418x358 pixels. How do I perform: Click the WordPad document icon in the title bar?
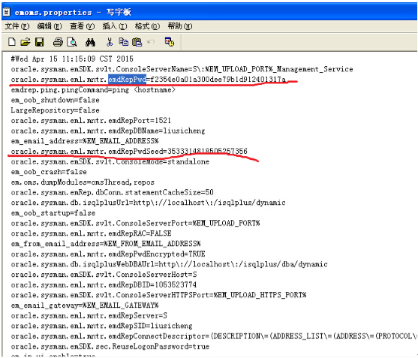pyautogui.click(x=7, y=12)
